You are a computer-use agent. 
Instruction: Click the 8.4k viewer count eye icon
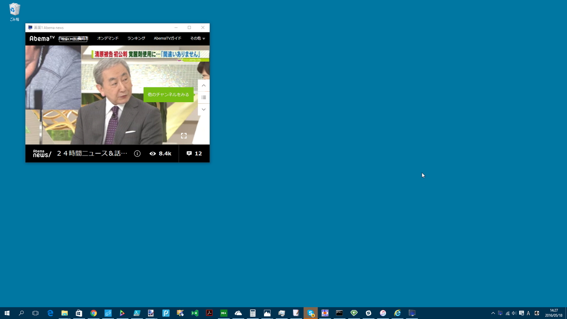(x=153, y=154)
